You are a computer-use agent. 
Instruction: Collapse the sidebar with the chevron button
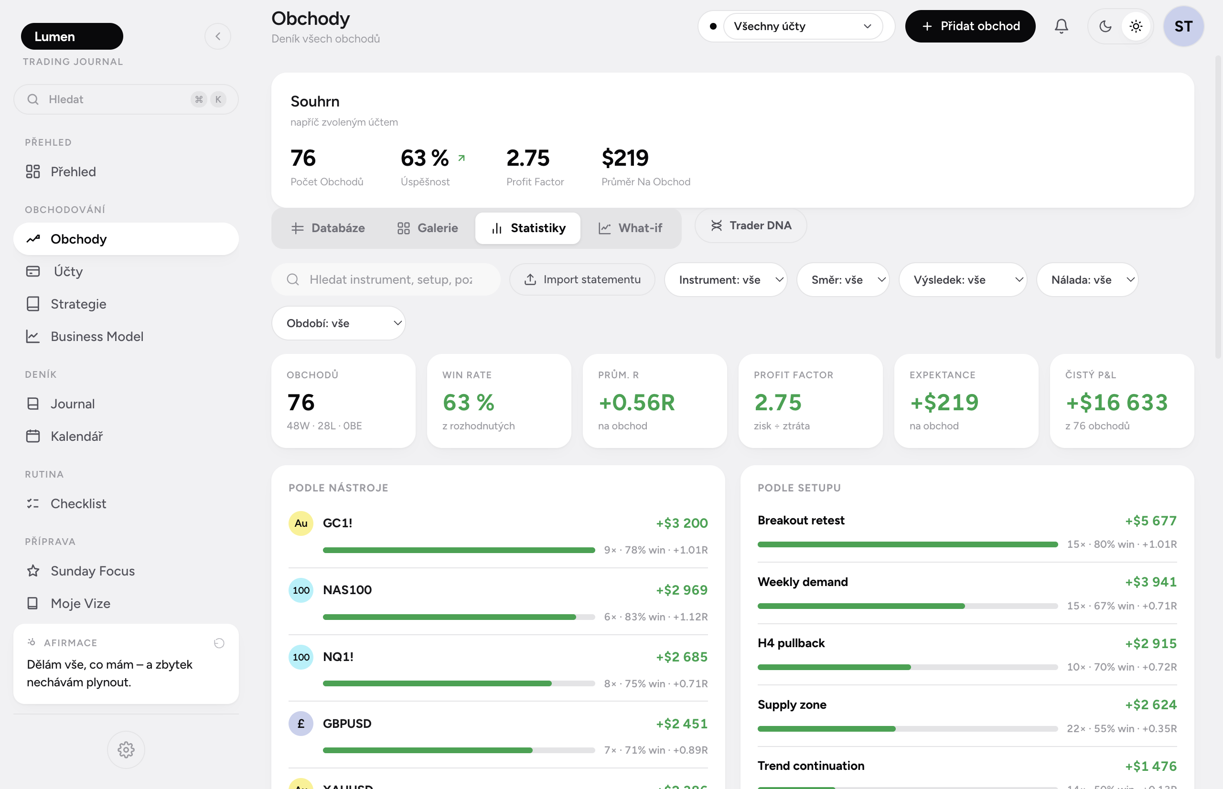218,36
